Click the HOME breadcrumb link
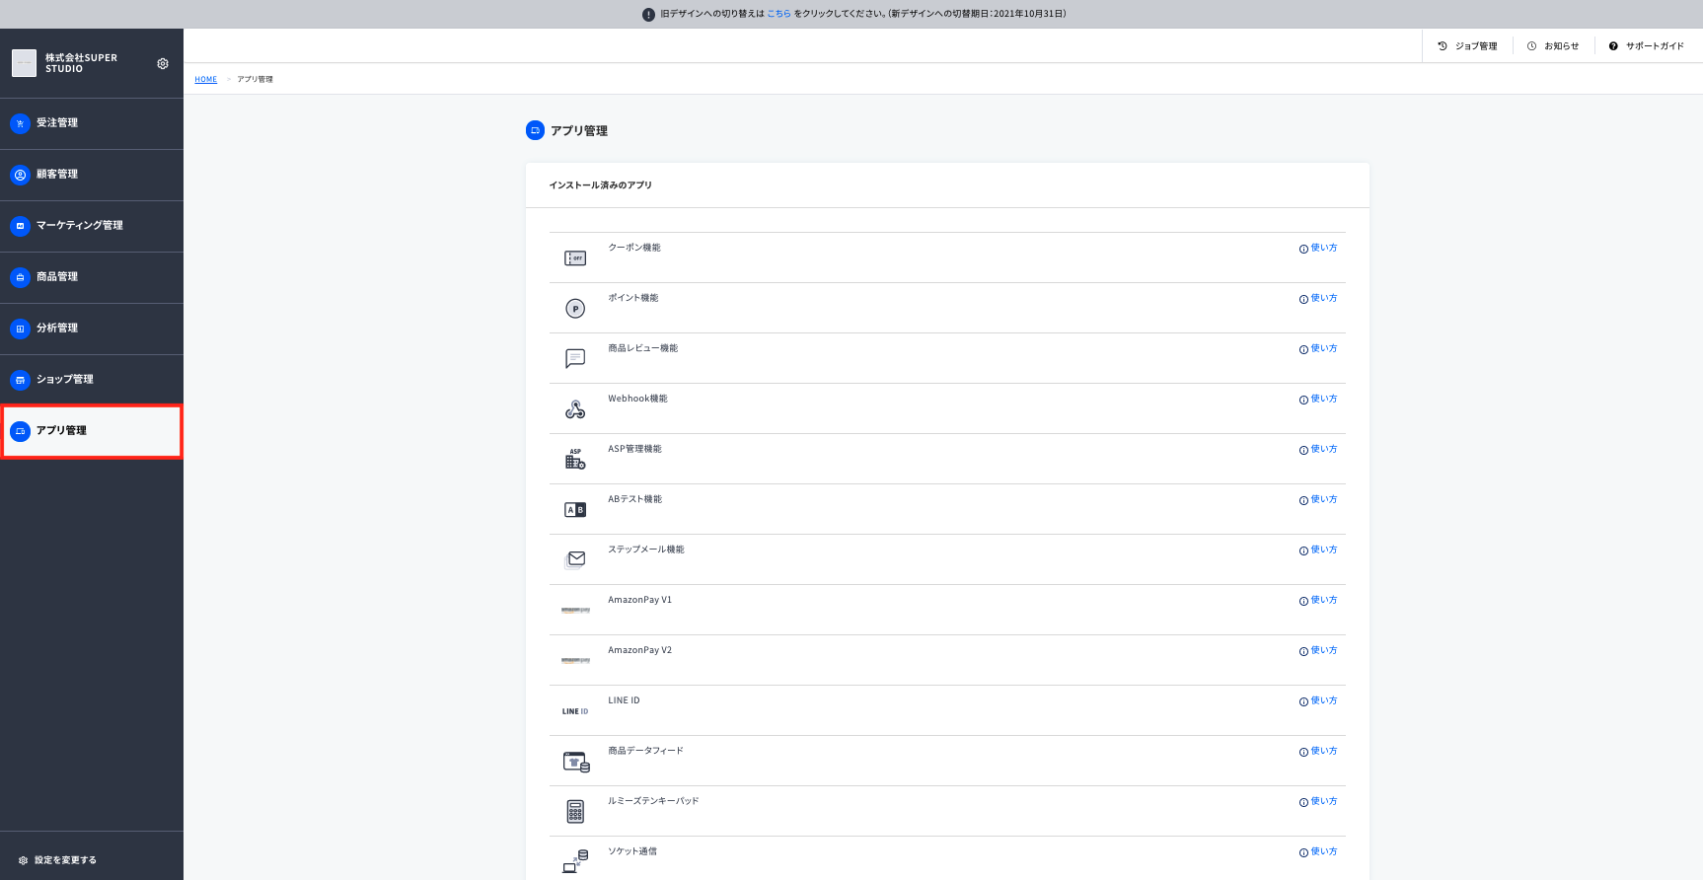 click(205, 79)
